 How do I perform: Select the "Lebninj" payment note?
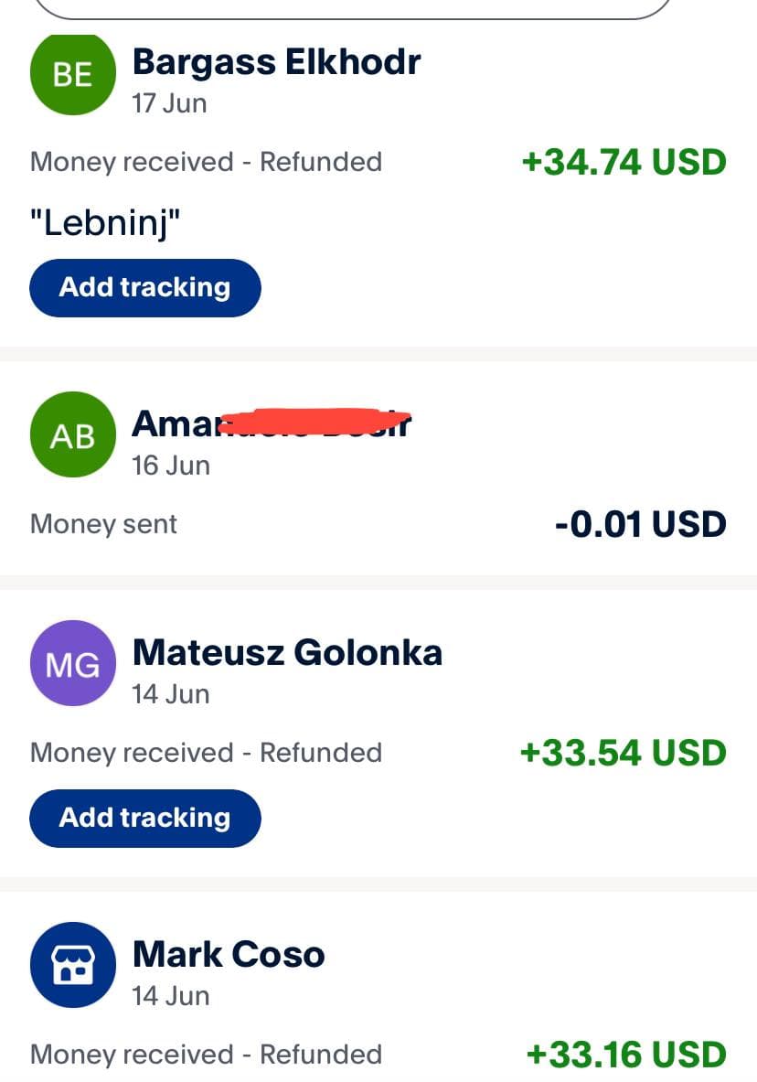pyautogui.click(x=105, y=223)
